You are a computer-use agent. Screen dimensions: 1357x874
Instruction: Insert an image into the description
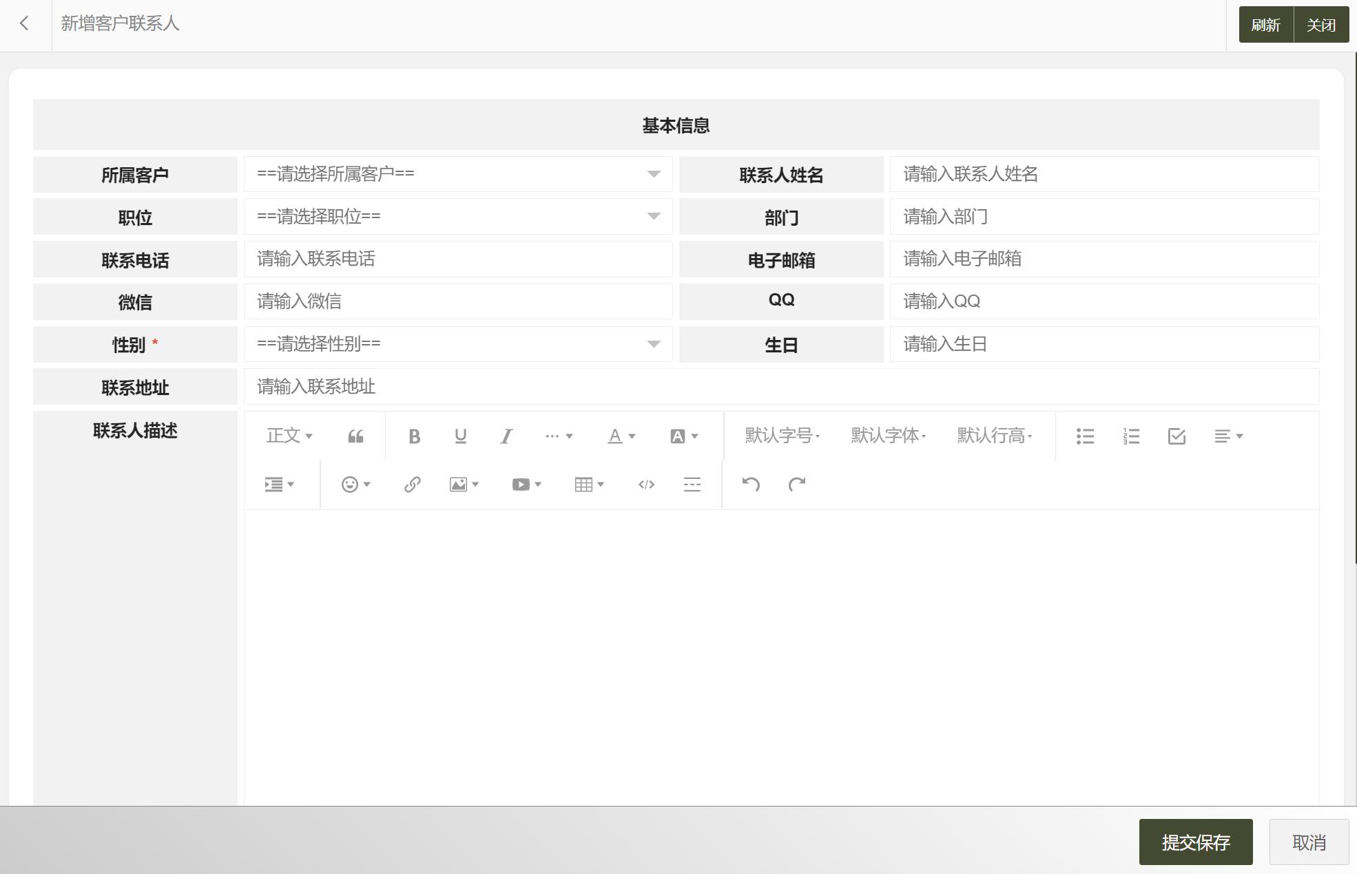click(459, 484)
